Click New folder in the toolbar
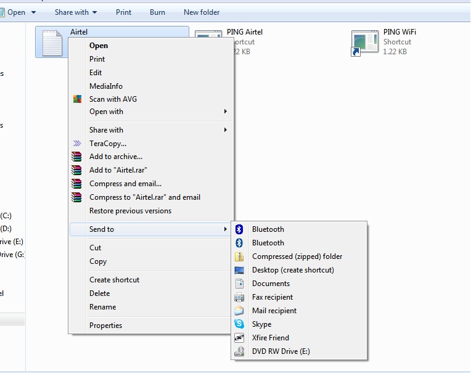This screenshot has width=471, height=373. (x=202, y=12)
